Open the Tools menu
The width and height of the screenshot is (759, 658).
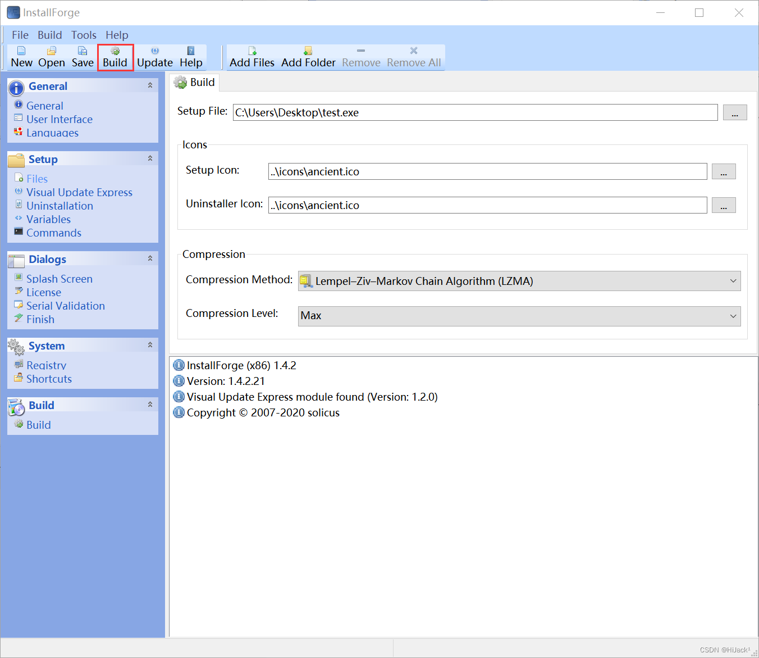pos(83,35)
